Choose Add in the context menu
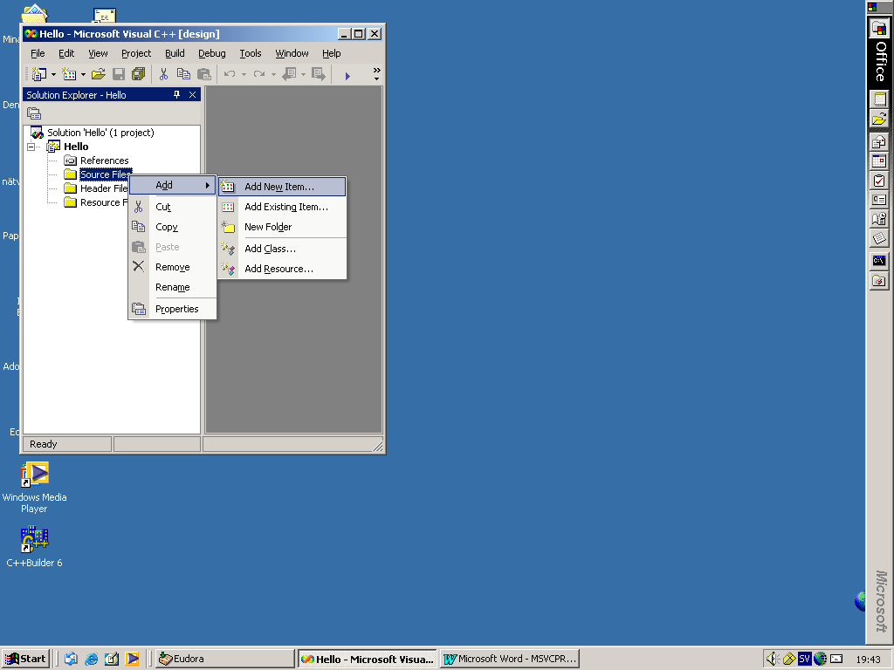 click(172, 185)
